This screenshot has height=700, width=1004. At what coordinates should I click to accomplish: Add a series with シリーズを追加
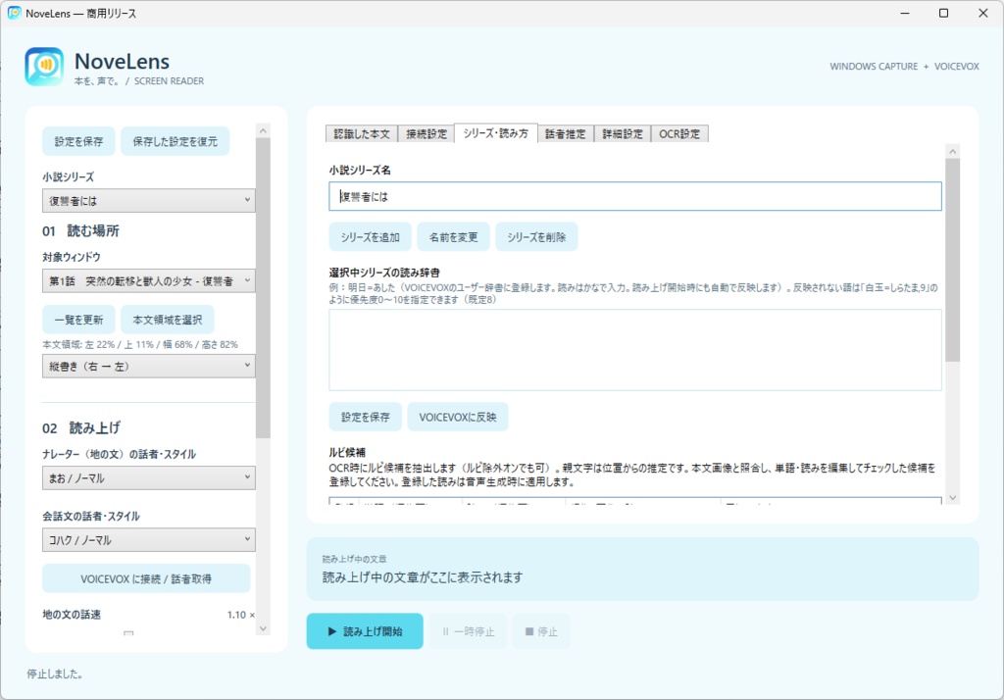[x=370, y=237]
